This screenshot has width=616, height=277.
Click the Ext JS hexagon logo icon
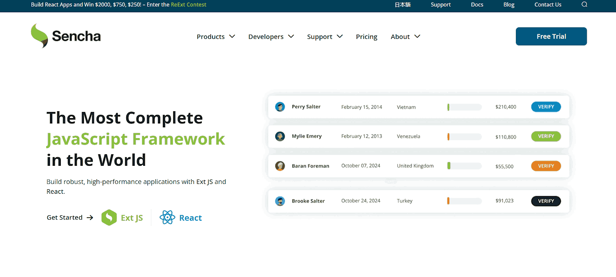[x=109, y=217]
